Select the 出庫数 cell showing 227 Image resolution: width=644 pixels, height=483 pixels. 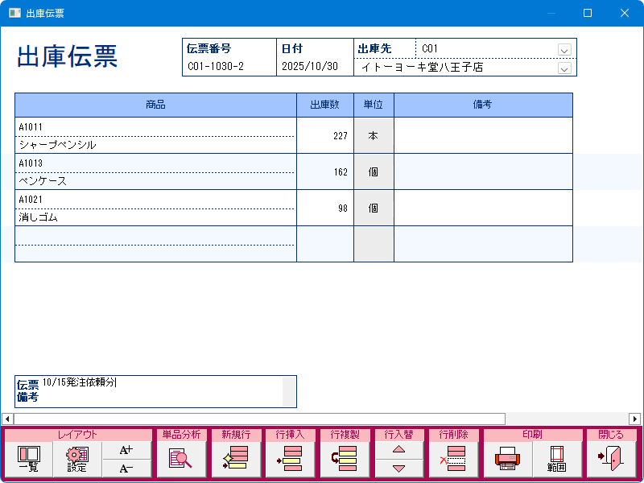325,135
